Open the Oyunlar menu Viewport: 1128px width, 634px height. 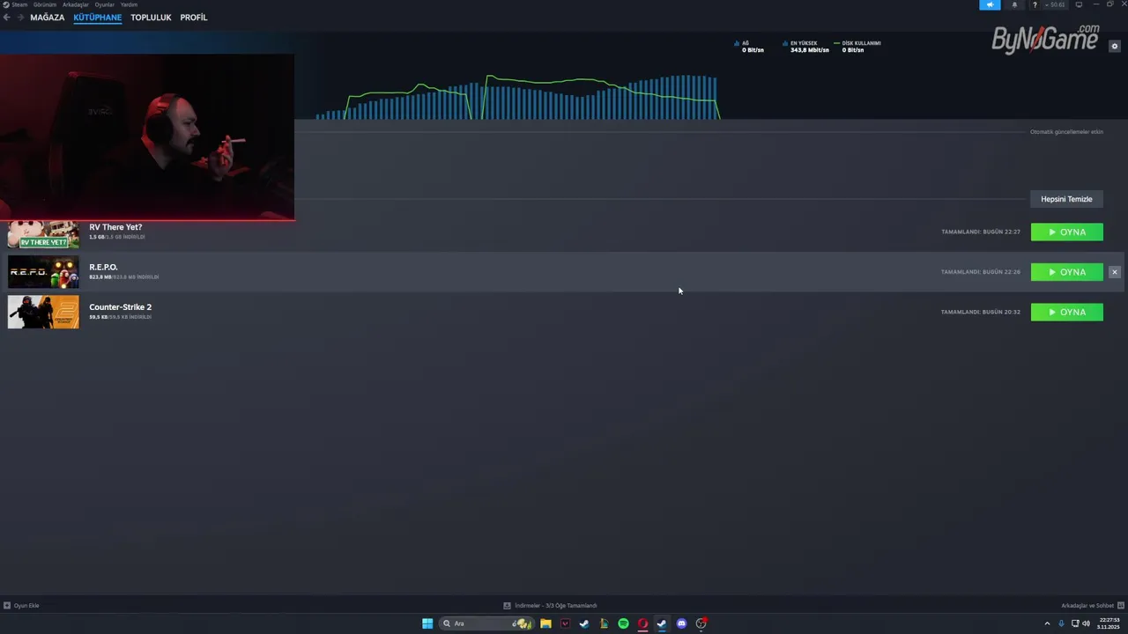click(x=105, y=4)
